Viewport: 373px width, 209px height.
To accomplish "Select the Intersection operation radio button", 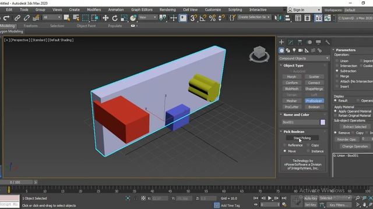I will [x=337, y=66].
